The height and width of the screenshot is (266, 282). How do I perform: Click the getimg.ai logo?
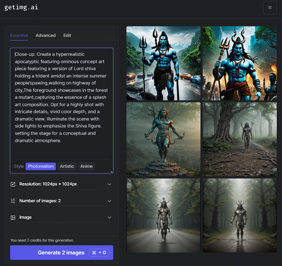click(x=21, y=7)
